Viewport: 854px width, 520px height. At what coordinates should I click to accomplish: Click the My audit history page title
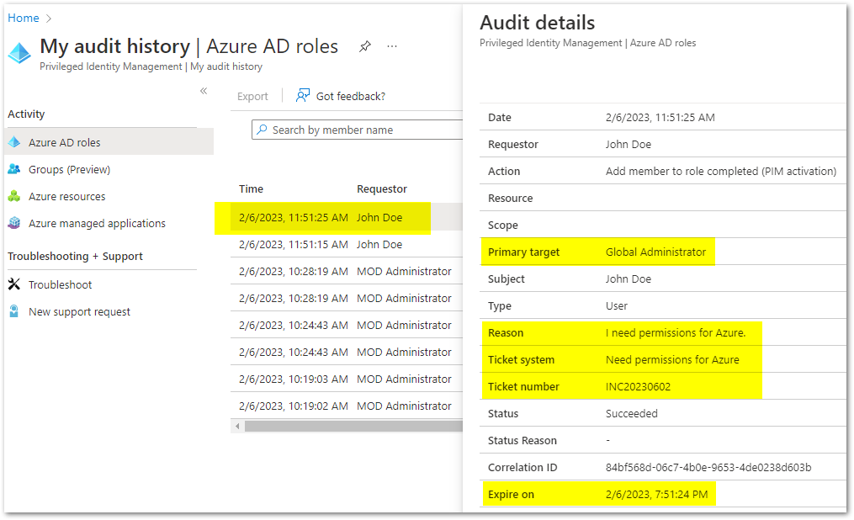(189, 46)
